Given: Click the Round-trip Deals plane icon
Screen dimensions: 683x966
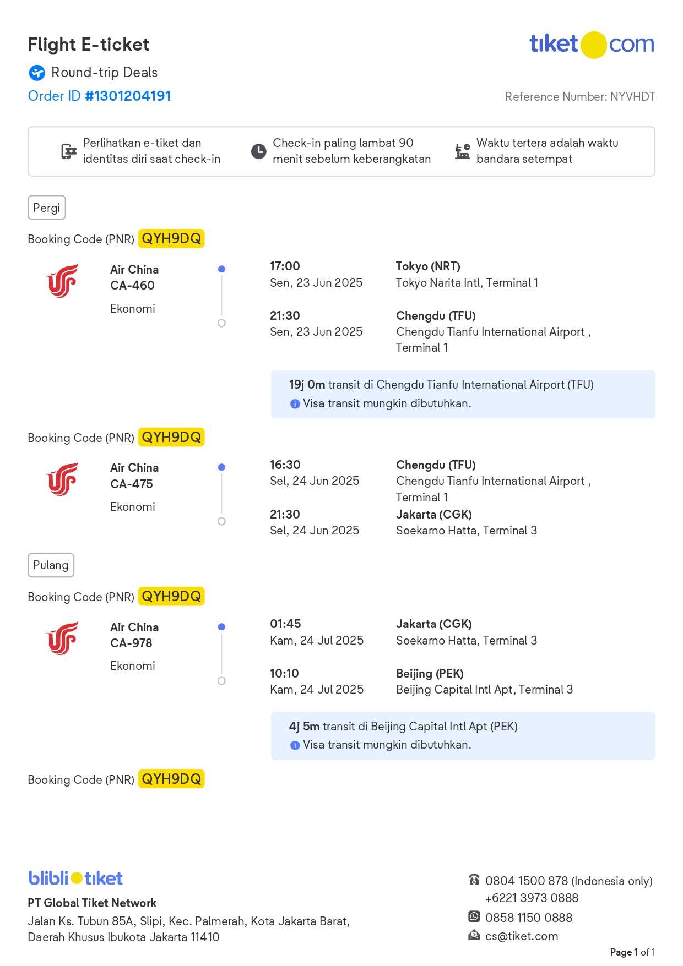Looking at the screenshot, I should pyautogui.click(x=37, y=73).
